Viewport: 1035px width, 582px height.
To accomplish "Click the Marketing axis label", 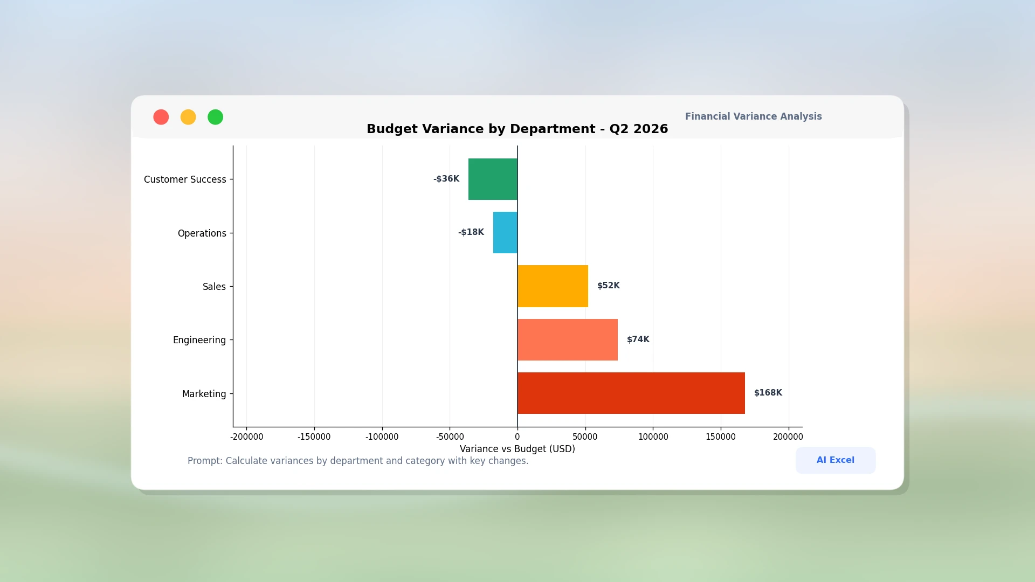I will click(x=204, y=394).
